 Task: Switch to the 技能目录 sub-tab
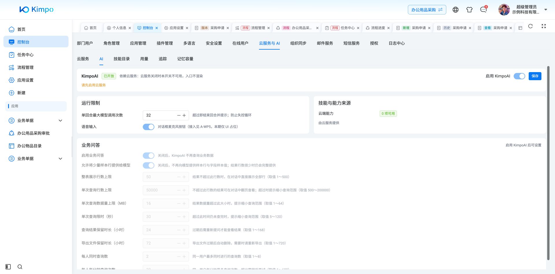pos(122,59)
